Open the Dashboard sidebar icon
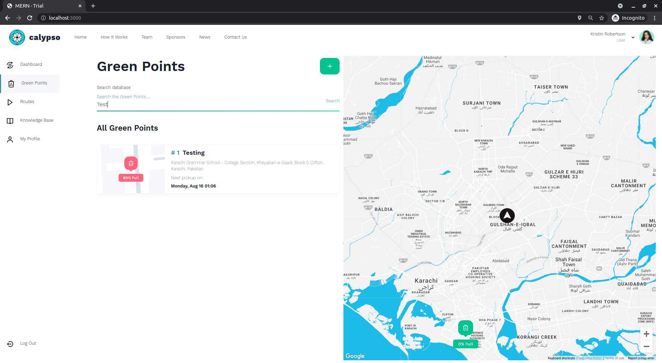This screenshot has width=662, height=363. (10, 65)
